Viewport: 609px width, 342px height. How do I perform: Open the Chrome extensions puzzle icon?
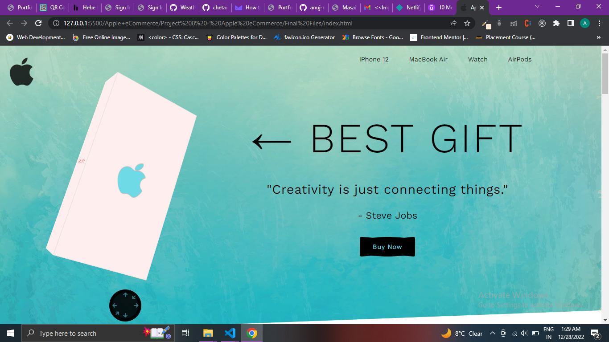tap(556, 23)
